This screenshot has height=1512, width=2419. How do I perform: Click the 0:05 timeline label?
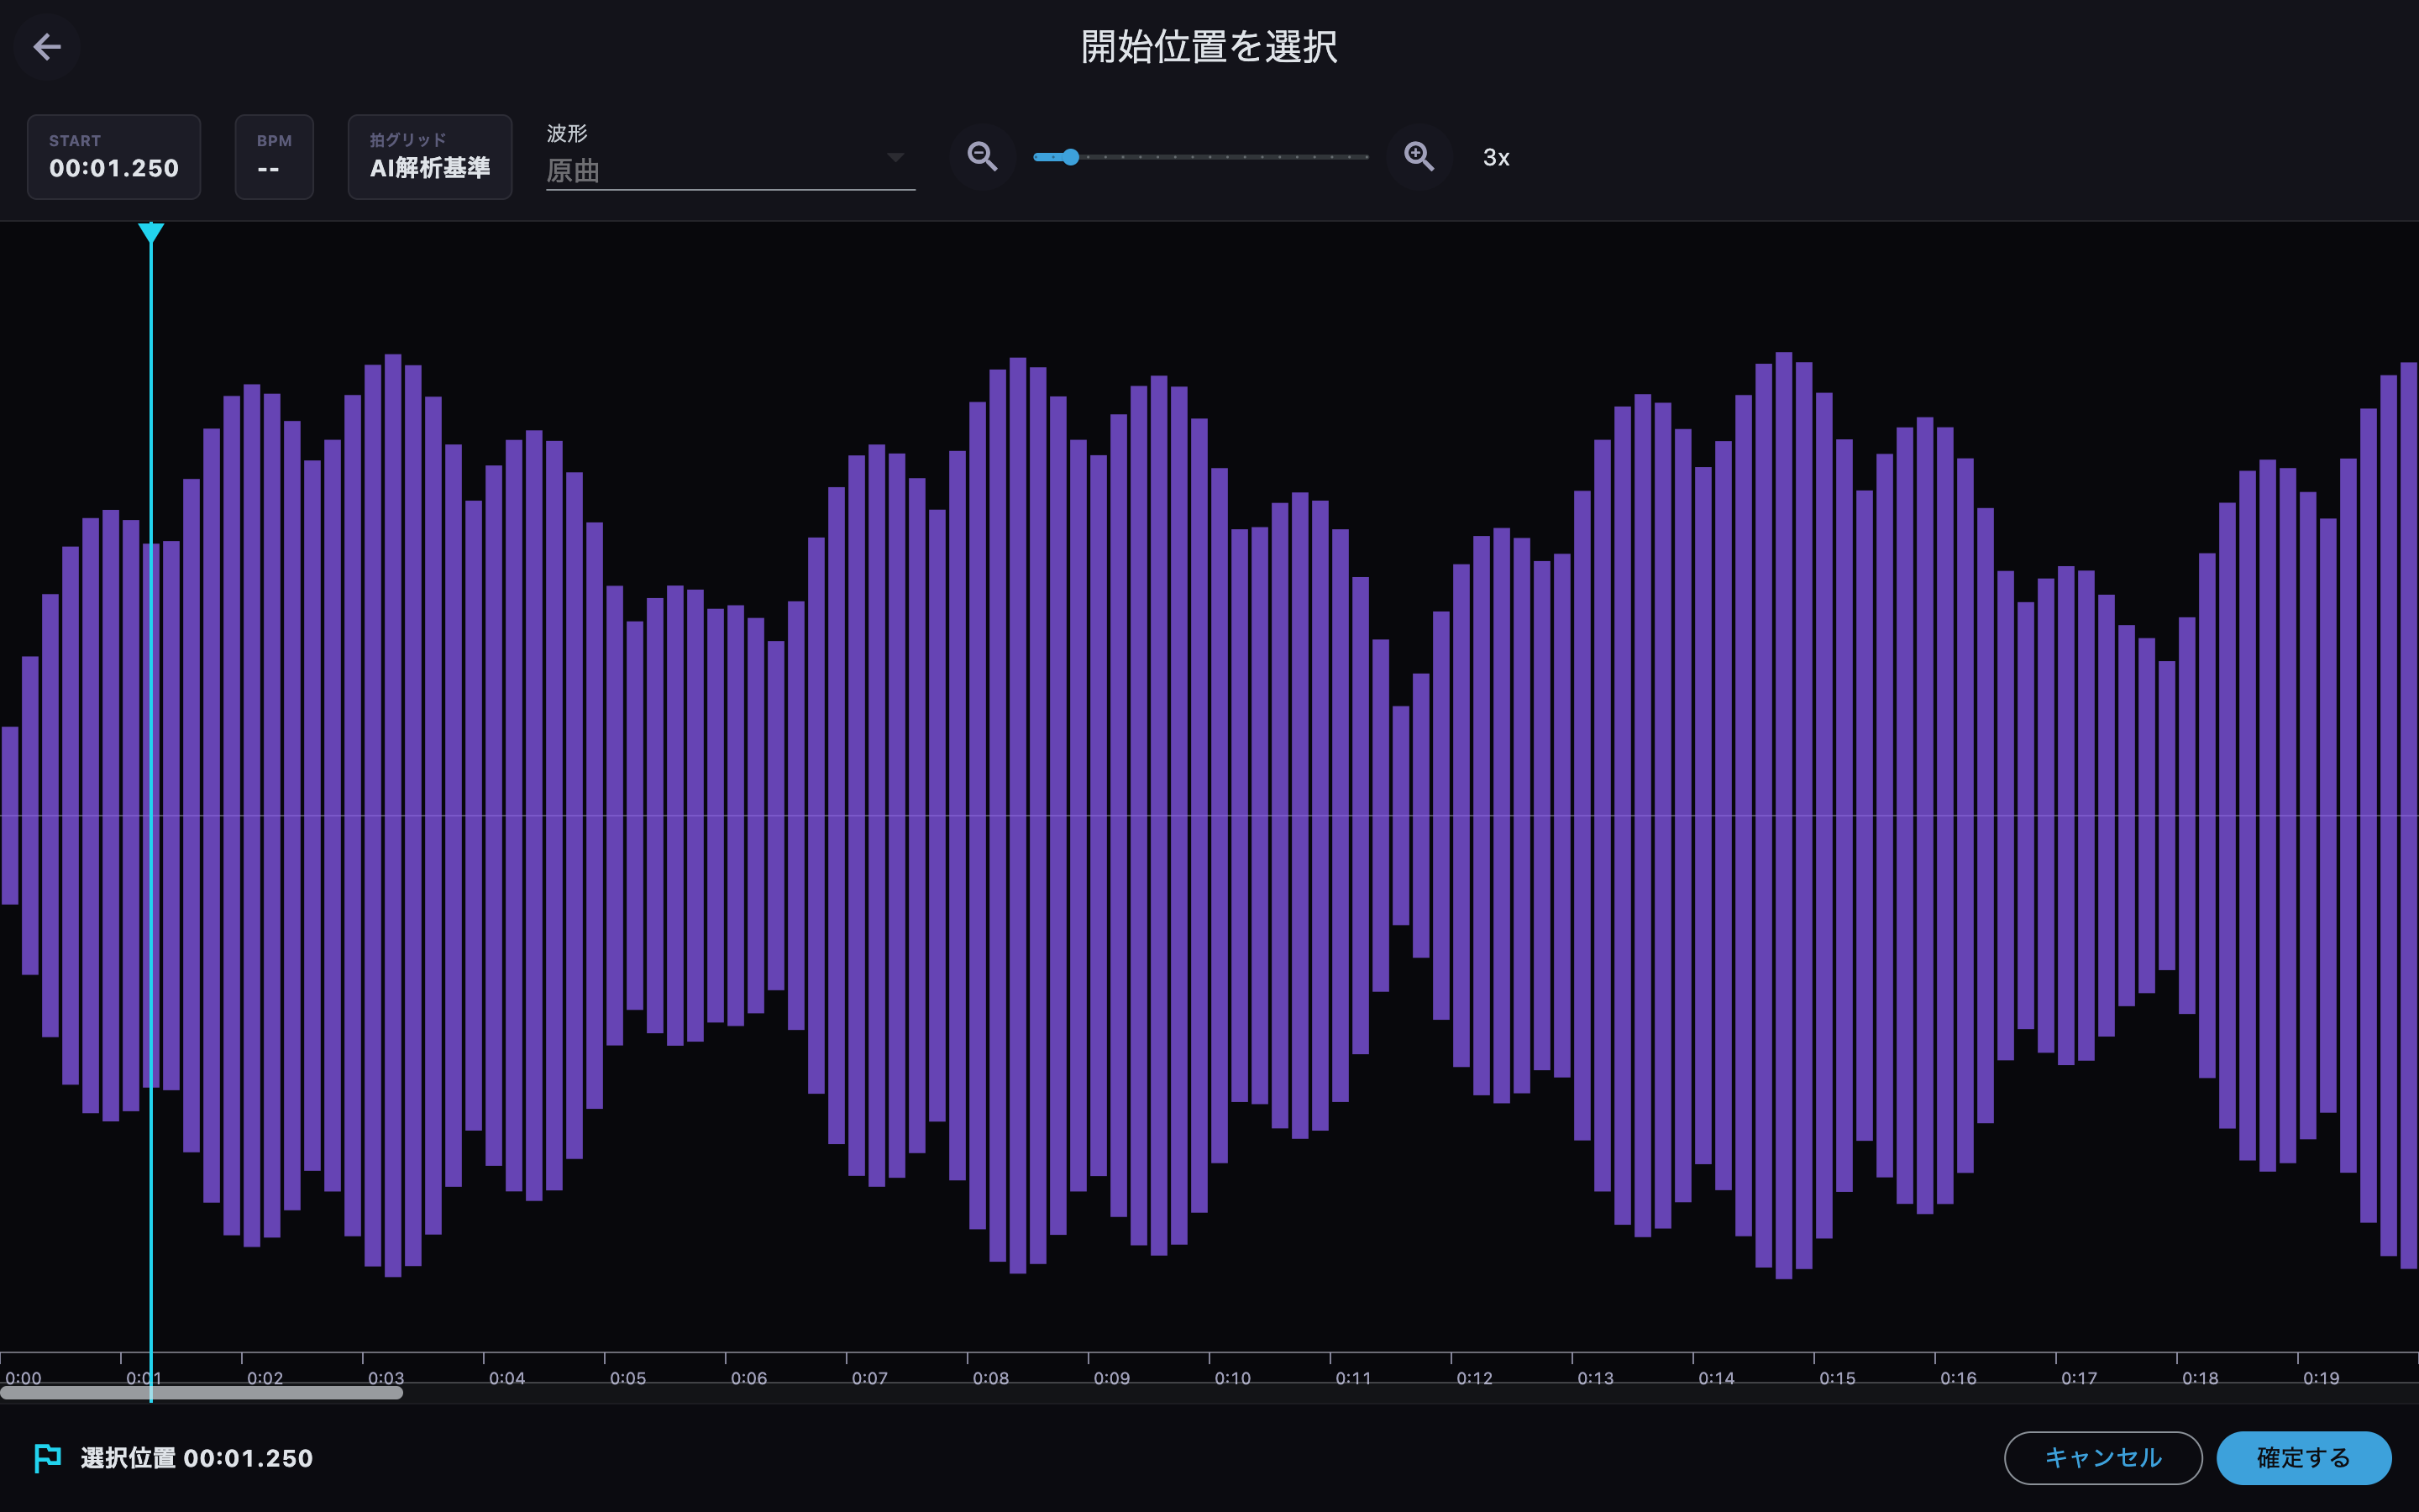coord(627,1378)
